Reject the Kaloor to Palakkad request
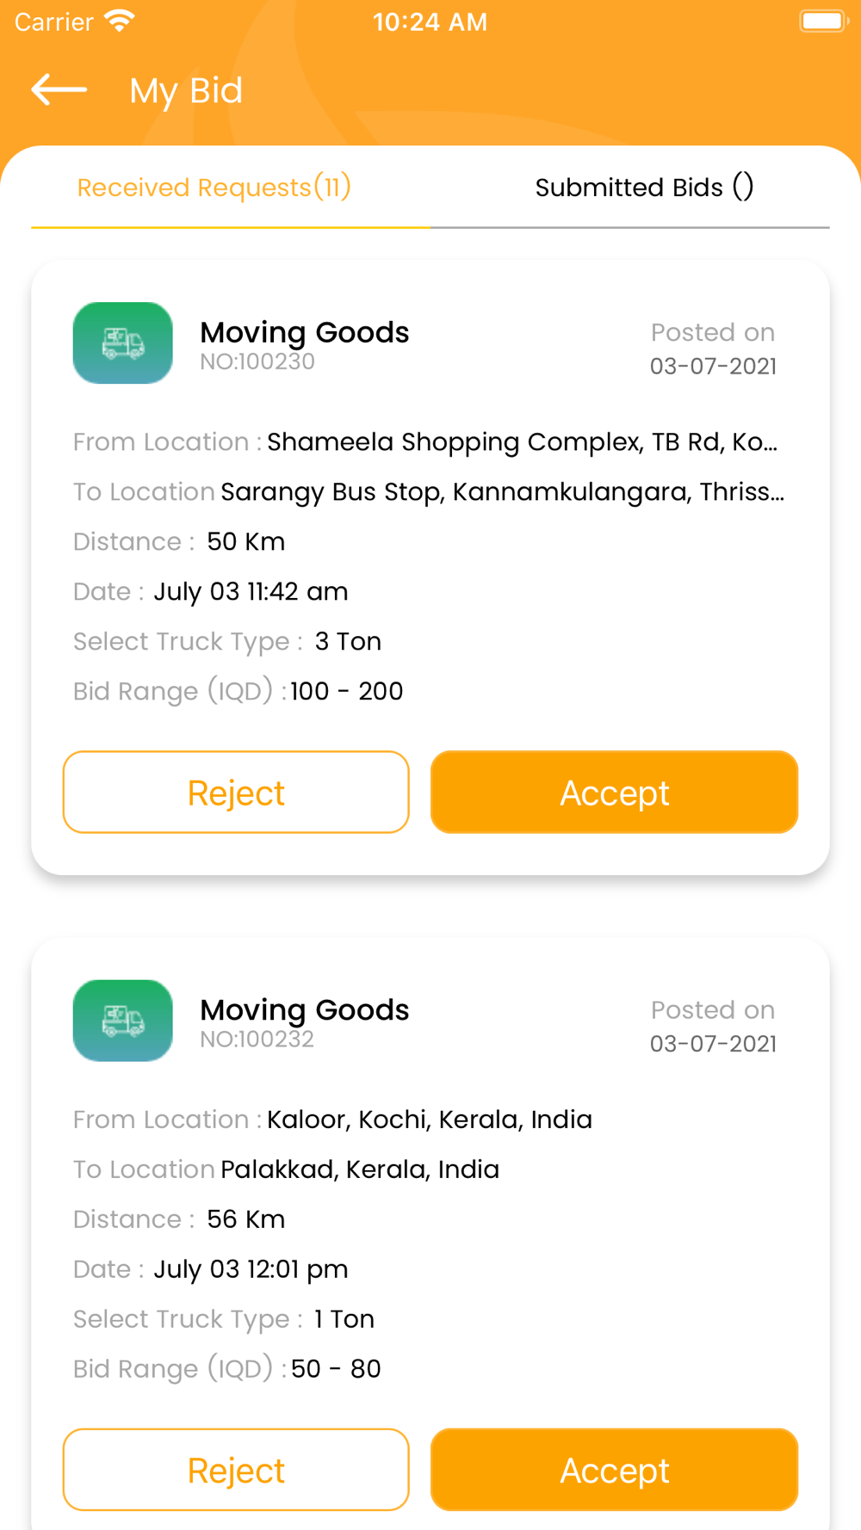 236,1470
